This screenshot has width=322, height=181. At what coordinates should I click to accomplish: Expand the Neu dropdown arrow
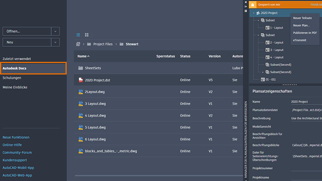click(x=55, y=42)
